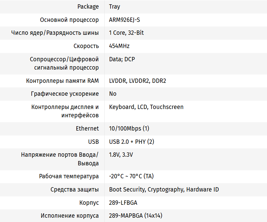
Task: Click the 'Data; DCP' value
Action: click(x=122, y=59)
